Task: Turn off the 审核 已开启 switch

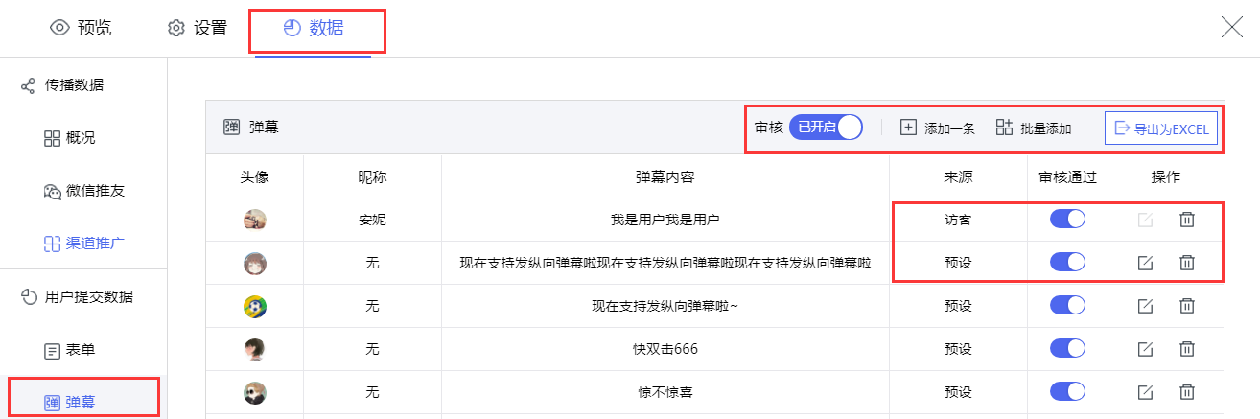Action: tap(826, 128)
